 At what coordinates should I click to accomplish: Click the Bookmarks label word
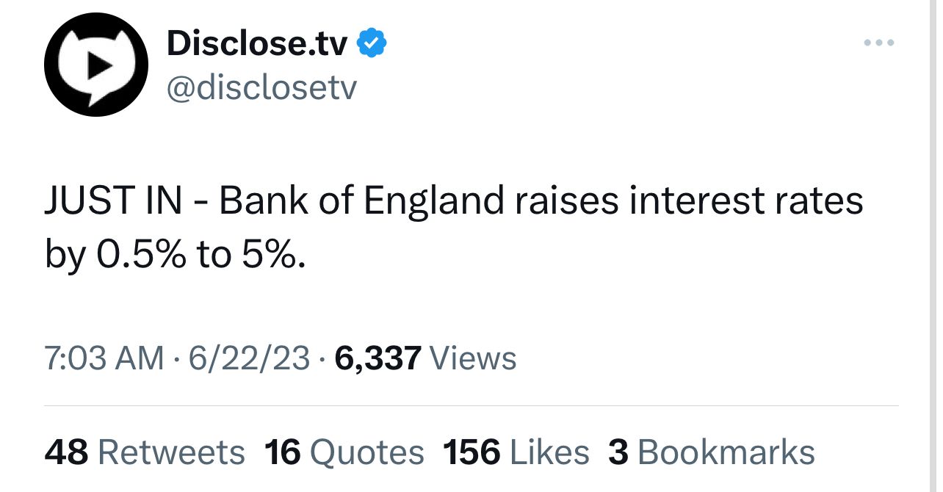726,452
